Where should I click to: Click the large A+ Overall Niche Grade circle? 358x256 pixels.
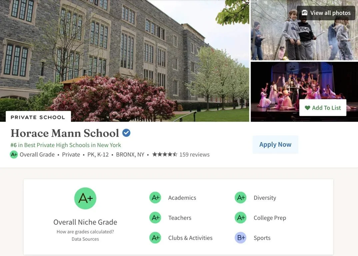[x=85, y=198]
